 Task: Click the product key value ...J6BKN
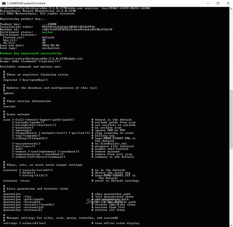coord(49,24)
